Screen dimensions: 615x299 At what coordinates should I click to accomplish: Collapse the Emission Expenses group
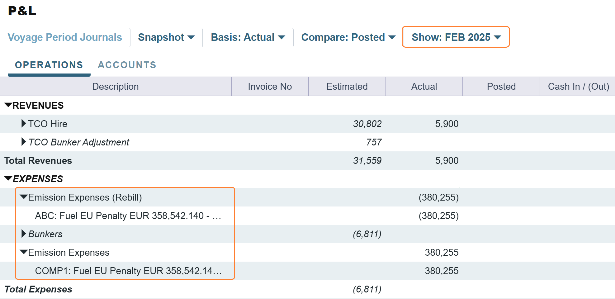[24, 252]
